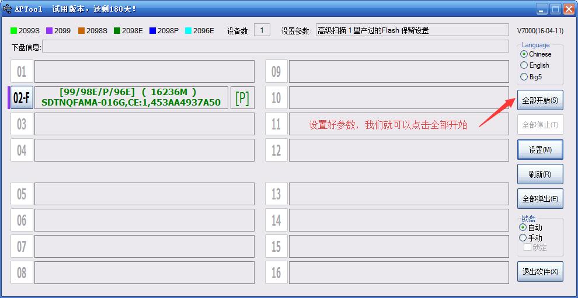Click the blue 2098P legend swatch
Image resolution: width=578 pixels, height=298 pixels.
coord(152,30)
